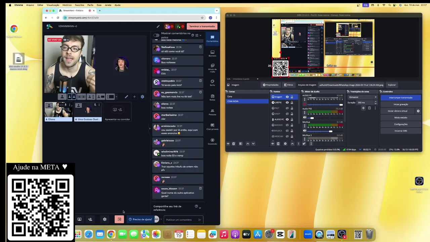This screenshot has height=242, width=430.
Task: Click leave studio icon in StreamYard bottom bar
Action: 119,219
